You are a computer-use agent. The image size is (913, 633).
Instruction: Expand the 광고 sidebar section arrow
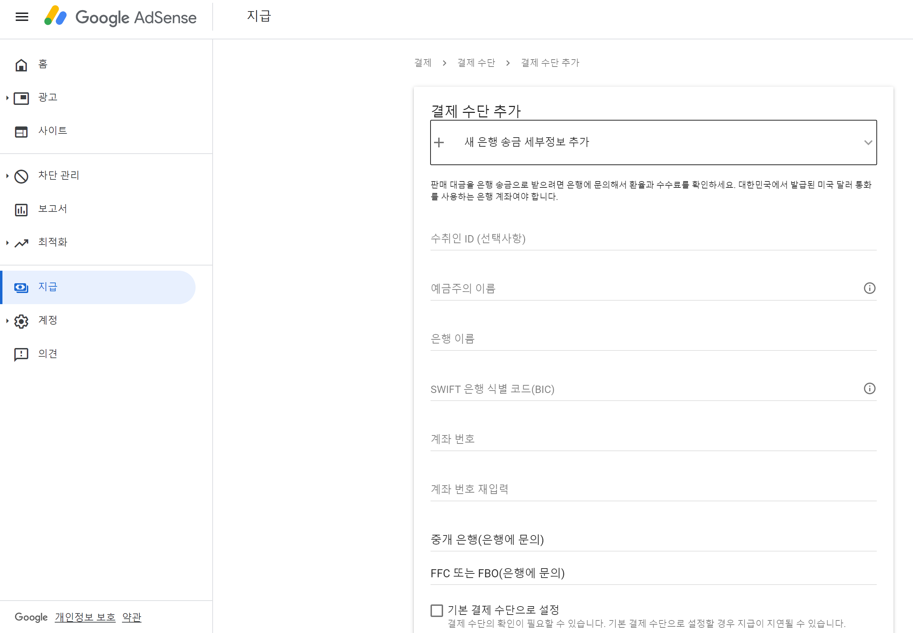tap(7, 98)
